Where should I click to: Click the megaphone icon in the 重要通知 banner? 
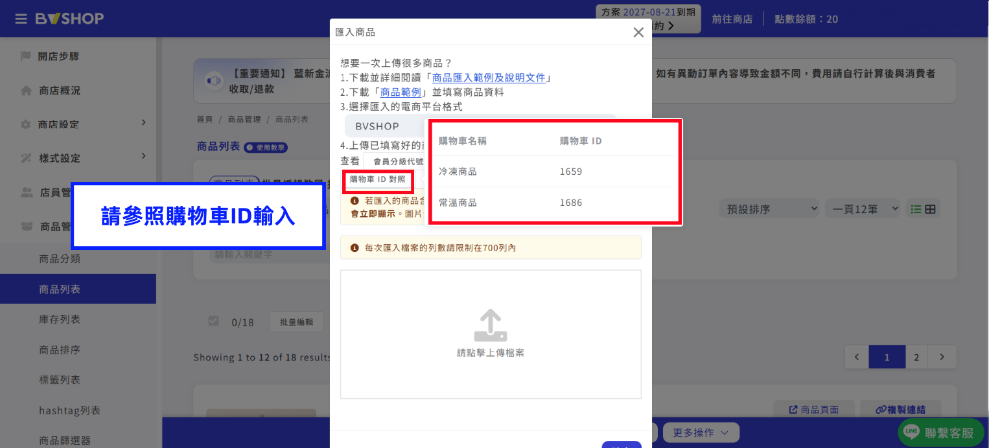(x=213, y=81)
